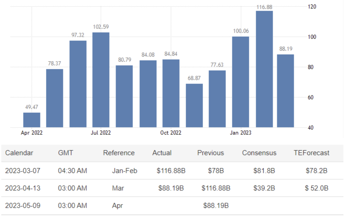Select the bar with value 100.06
346x217 pixels.
click(x=240, y=82)
